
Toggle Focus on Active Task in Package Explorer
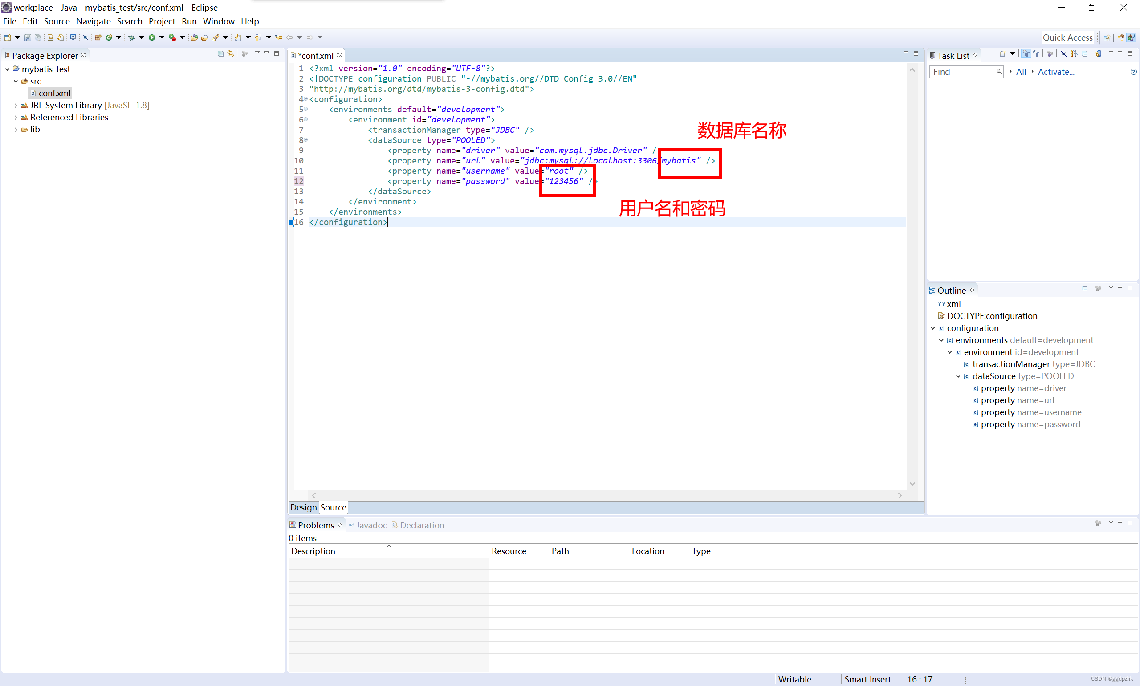point(245,53)
